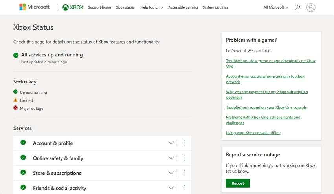
Task: Click the 'Problem with a game?' heading
Action: (x=251, y=40)
